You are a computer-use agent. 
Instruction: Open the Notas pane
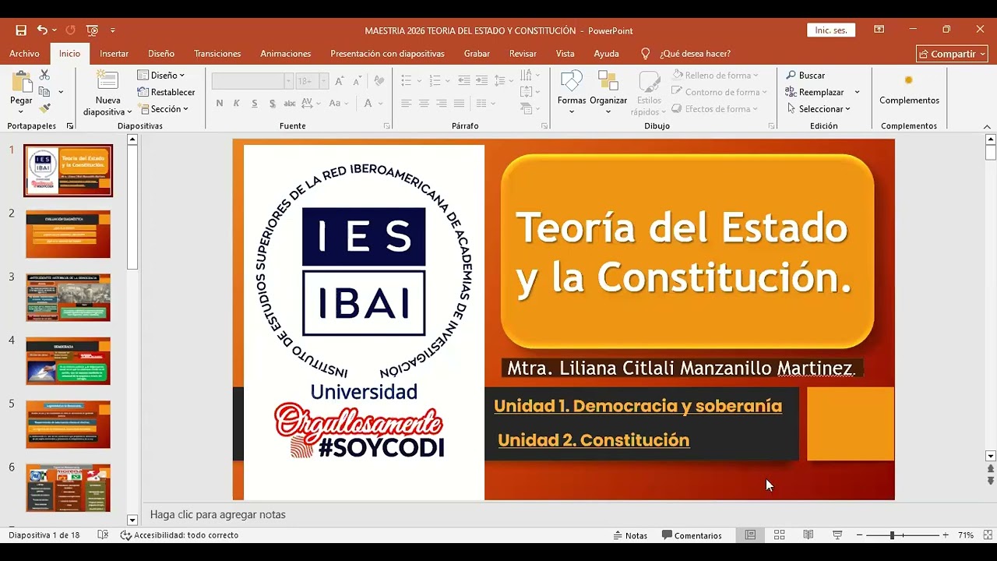click(x=630, y=535)
